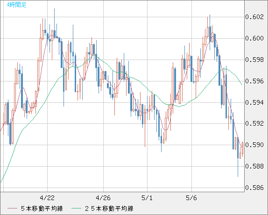This screenshot has width=268, height=215.
Task: Click the purple 5-period MA legend line
Action: click(12, 208)
